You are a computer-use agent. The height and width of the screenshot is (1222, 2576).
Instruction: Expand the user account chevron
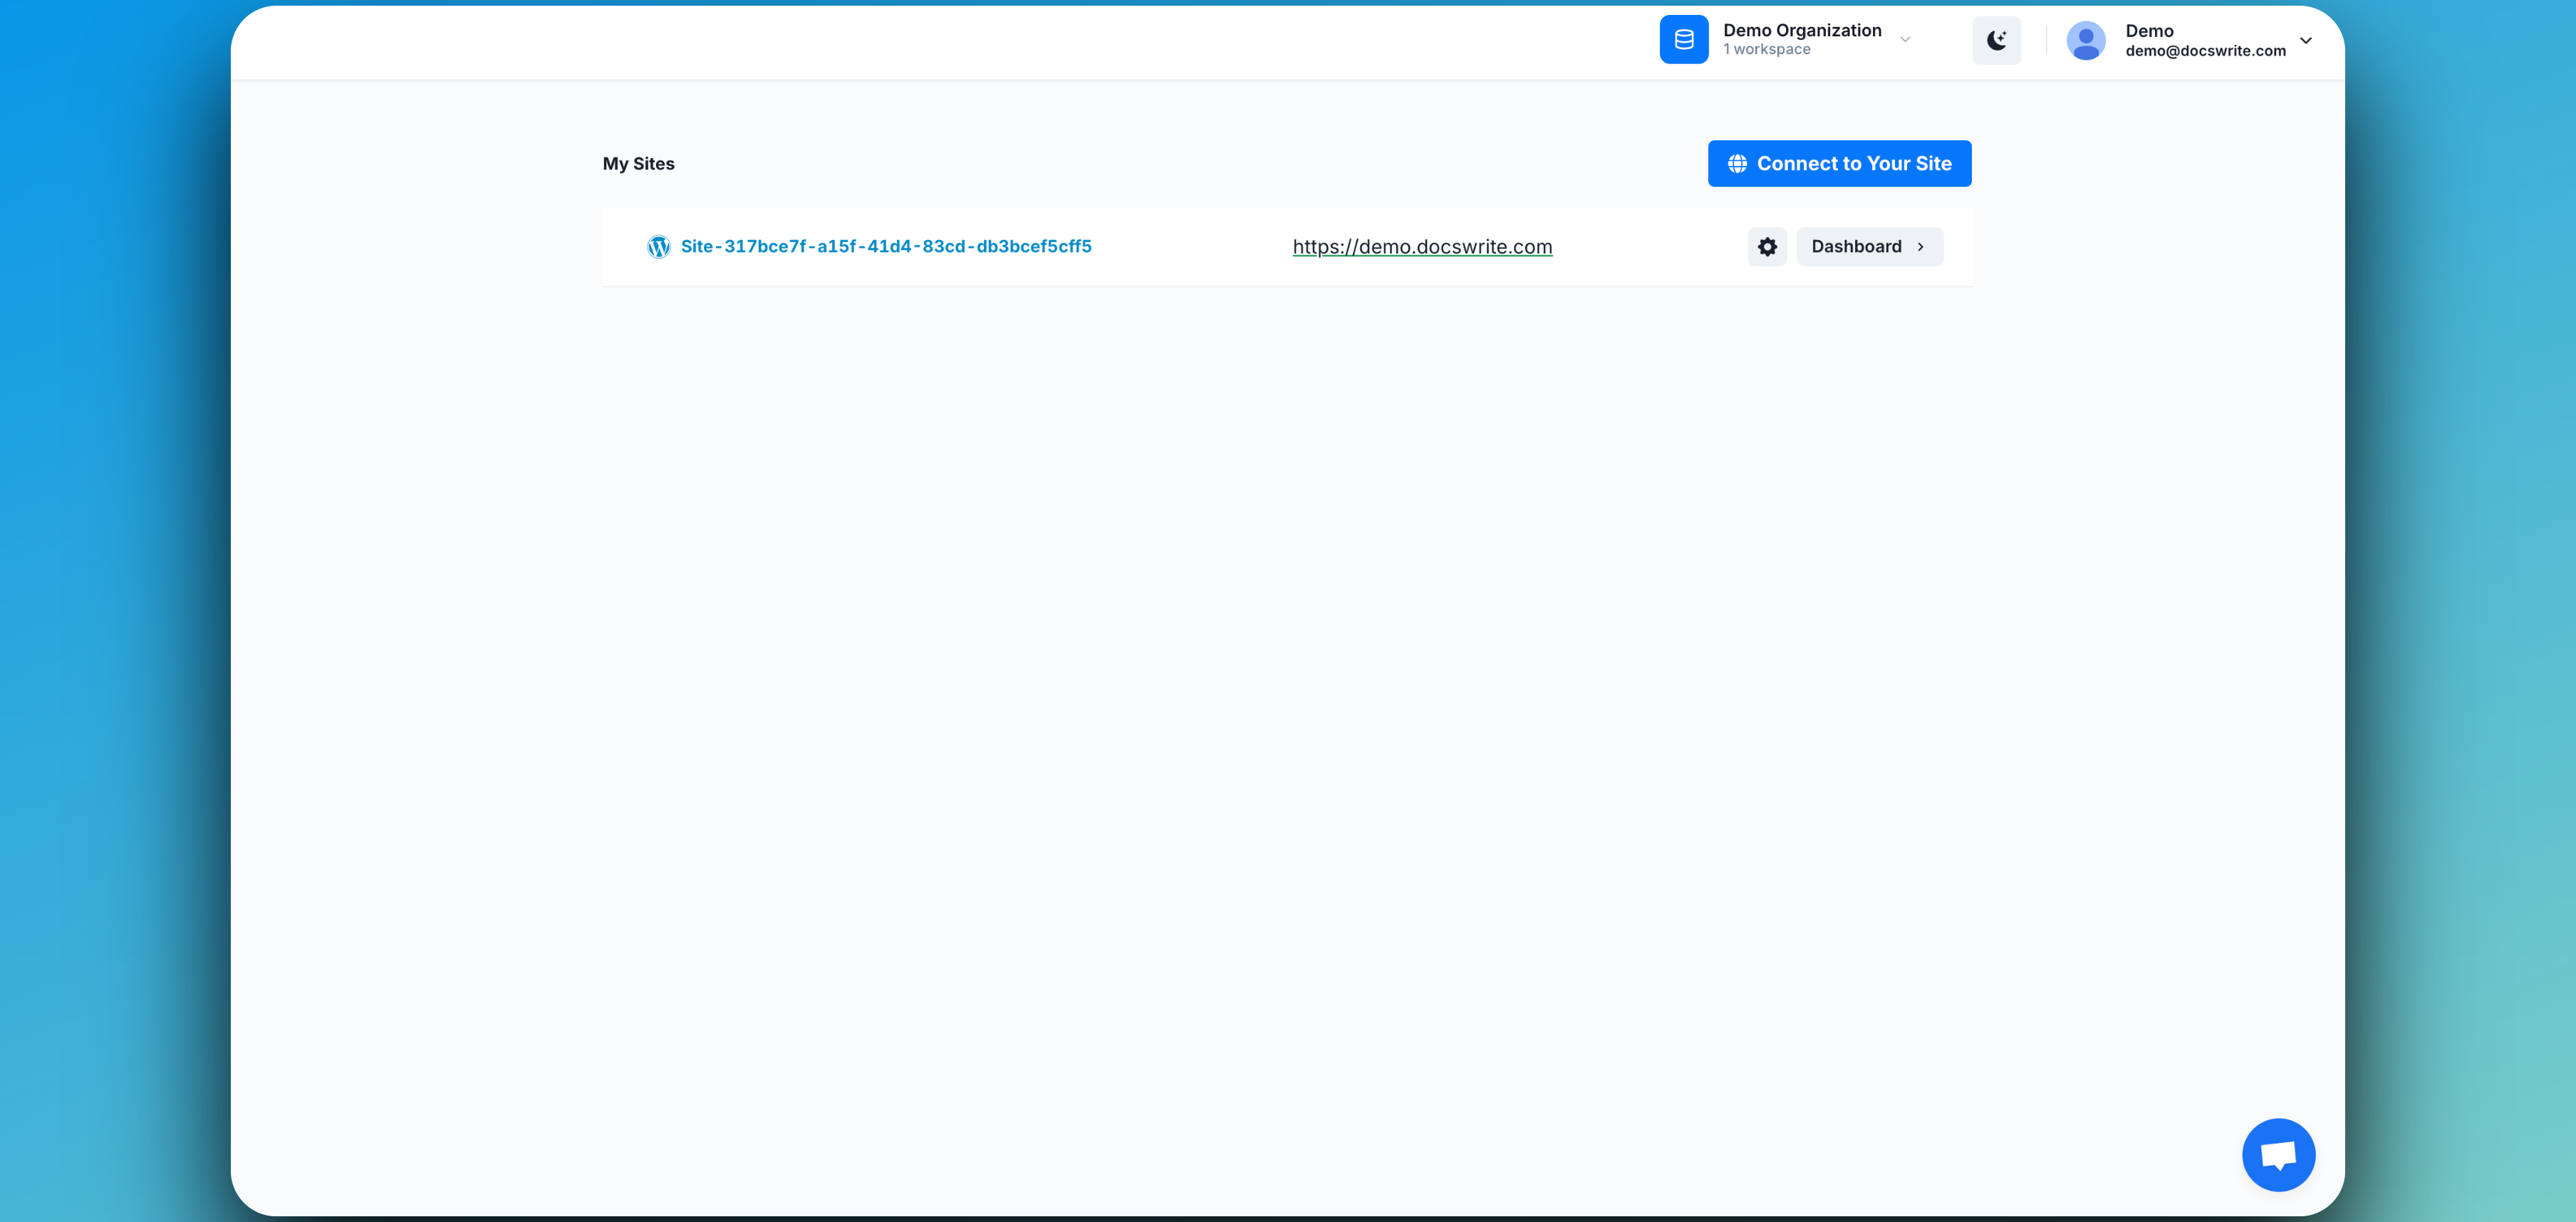pyautogui.click(x=2306, y=41)
